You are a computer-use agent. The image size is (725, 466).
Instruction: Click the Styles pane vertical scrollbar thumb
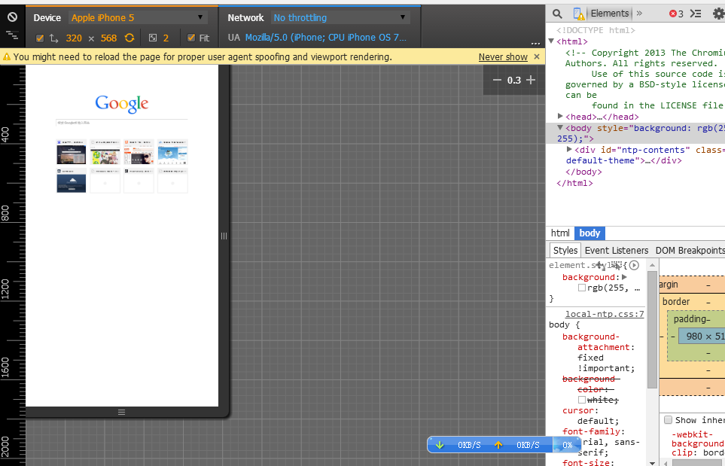(652, 329)
